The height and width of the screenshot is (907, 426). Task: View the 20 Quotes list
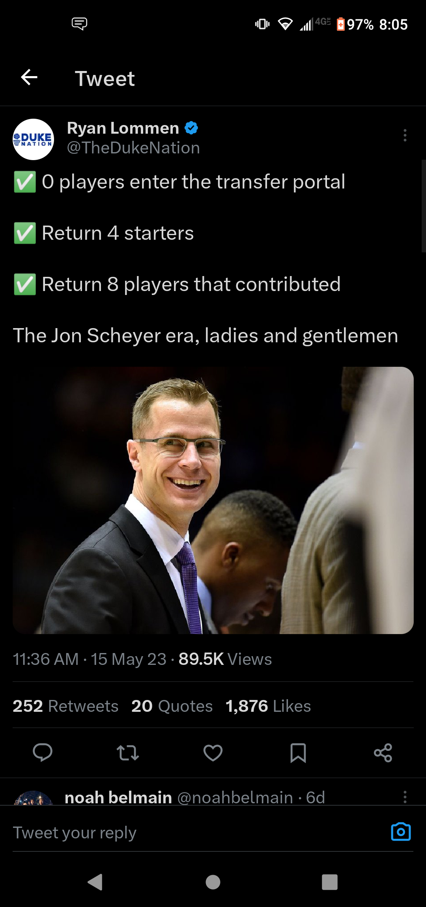172,706
